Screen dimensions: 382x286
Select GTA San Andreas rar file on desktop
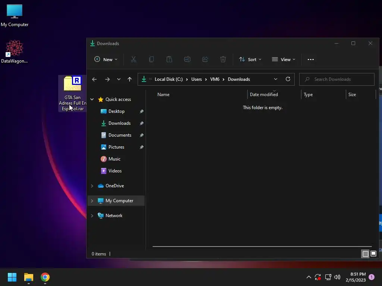[72, 93]
